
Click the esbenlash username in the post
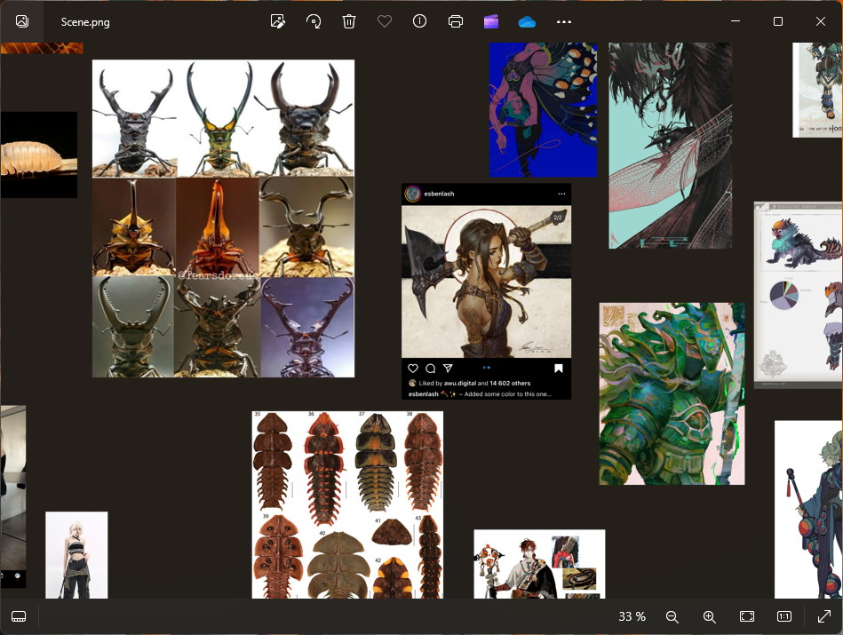coord(439,194)
